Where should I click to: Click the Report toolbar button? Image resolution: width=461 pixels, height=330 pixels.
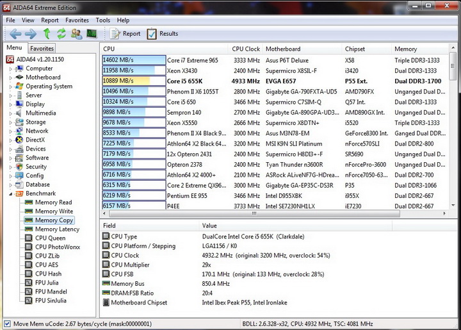(x=125, y=33)
